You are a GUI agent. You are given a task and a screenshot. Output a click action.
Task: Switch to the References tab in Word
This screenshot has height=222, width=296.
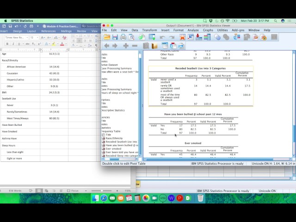pos(48,31)
